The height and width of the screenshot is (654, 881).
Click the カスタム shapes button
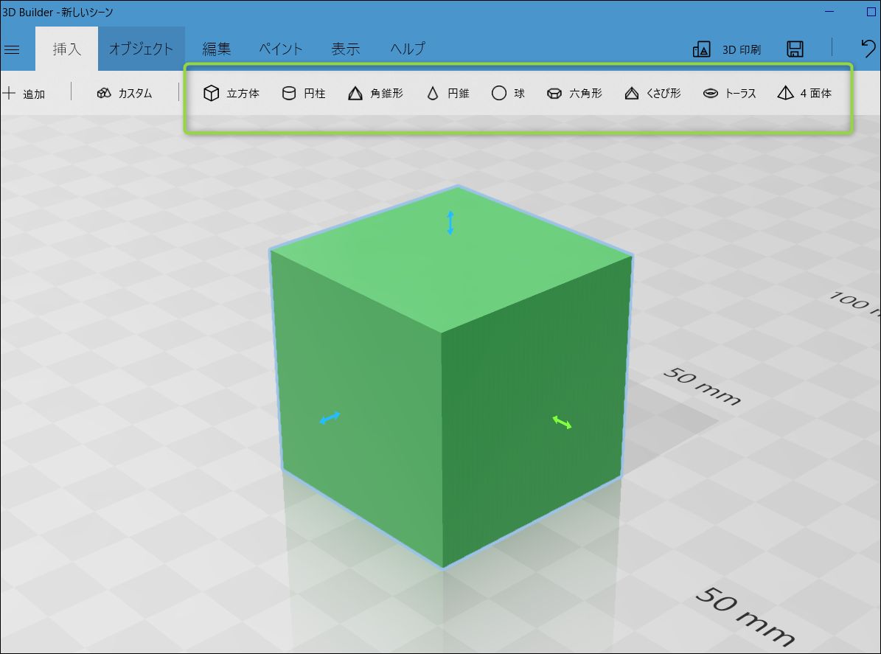pyautogui.click(x=124, y=93)
